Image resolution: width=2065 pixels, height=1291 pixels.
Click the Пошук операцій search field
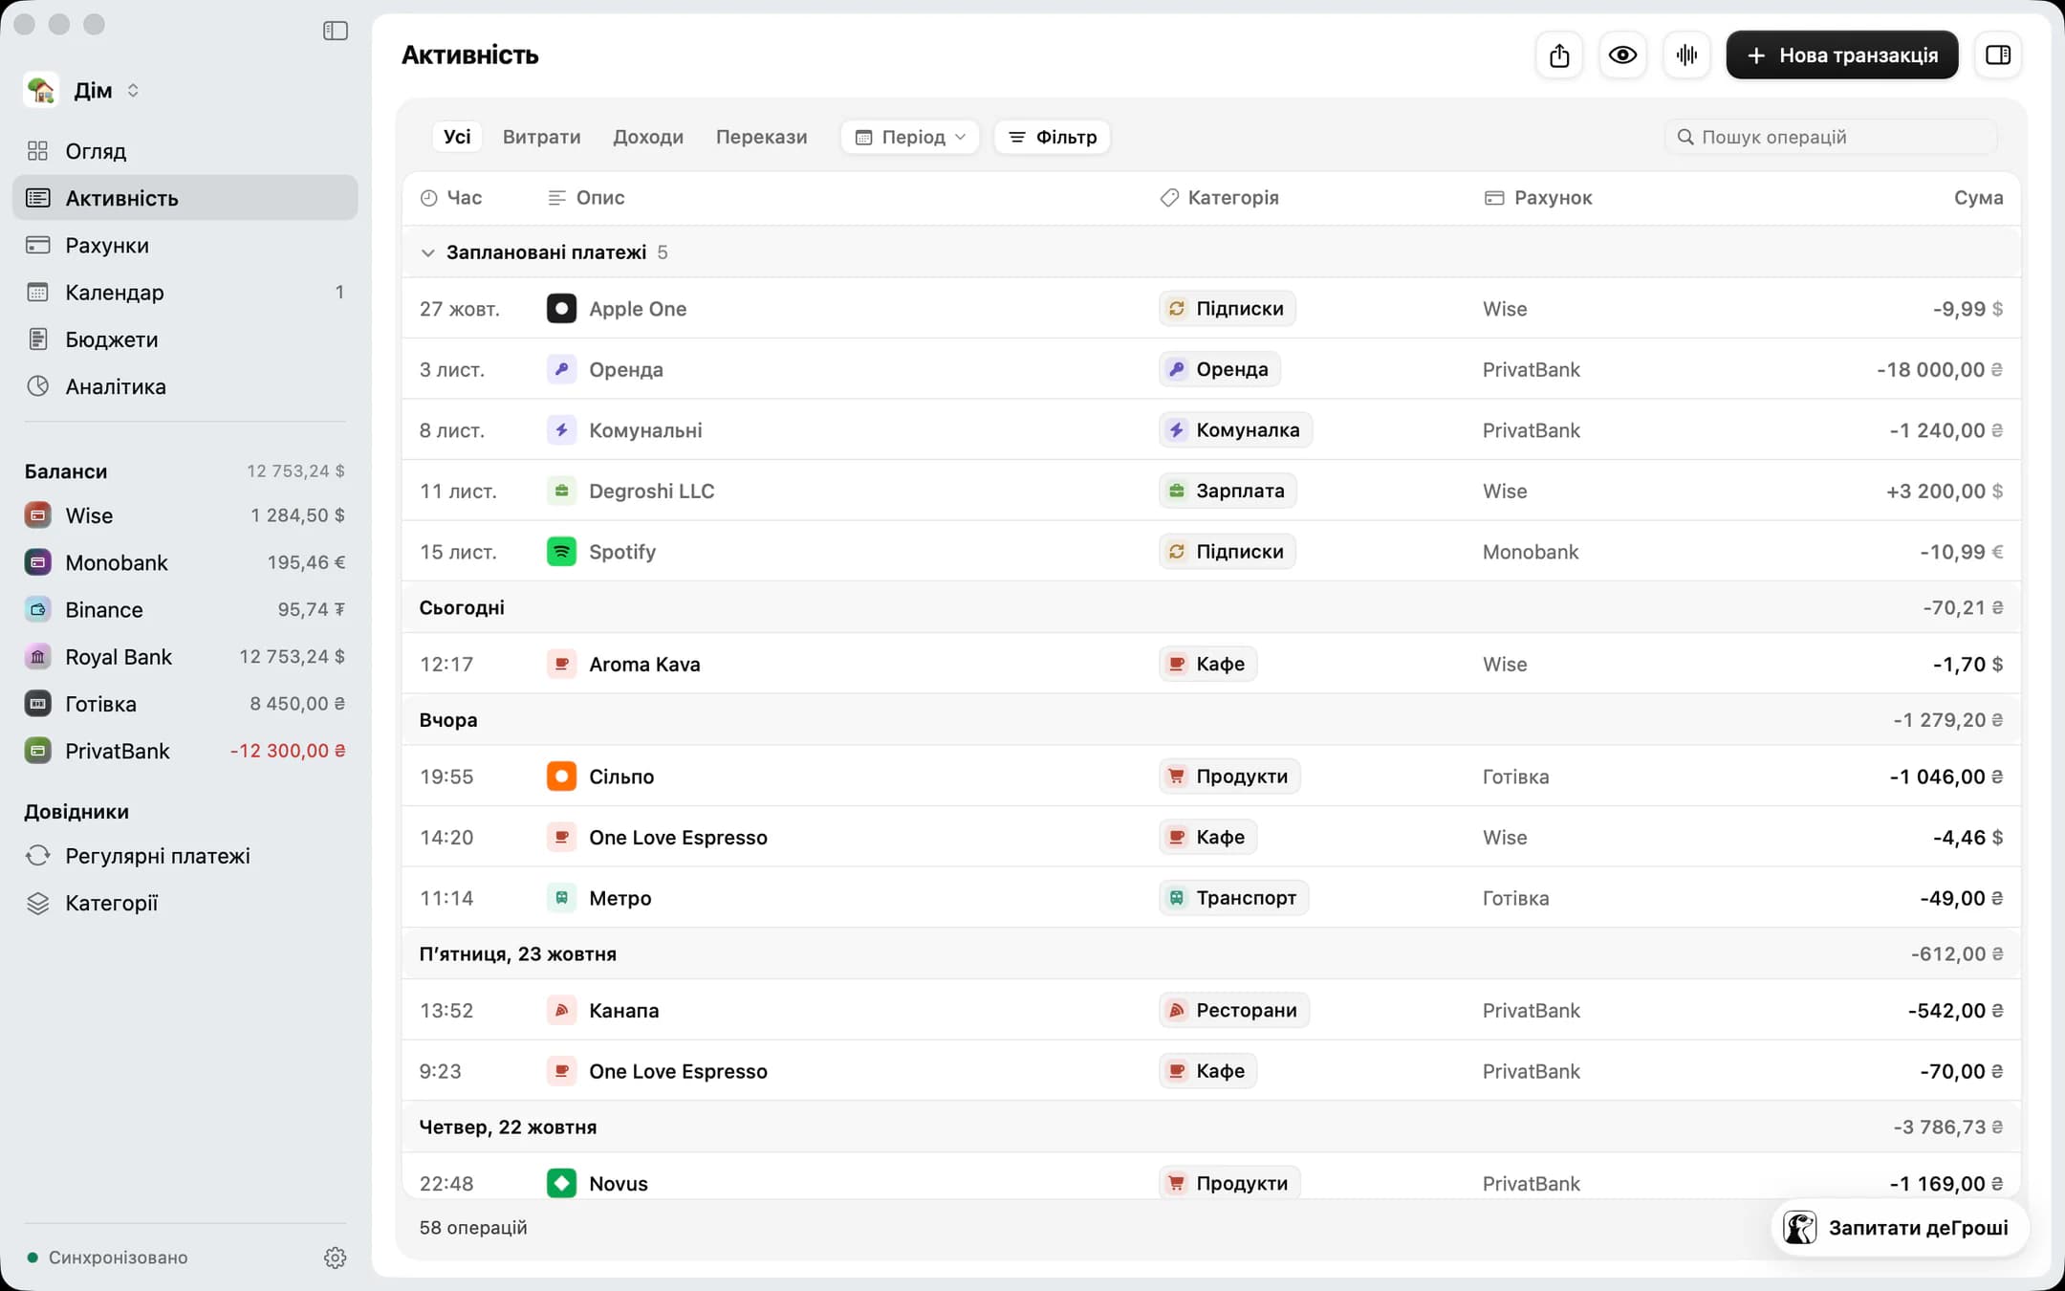tap(1831, 137)
